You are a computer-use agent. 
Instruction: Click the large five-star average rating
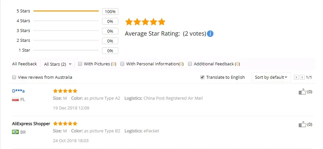coord(145,22)
